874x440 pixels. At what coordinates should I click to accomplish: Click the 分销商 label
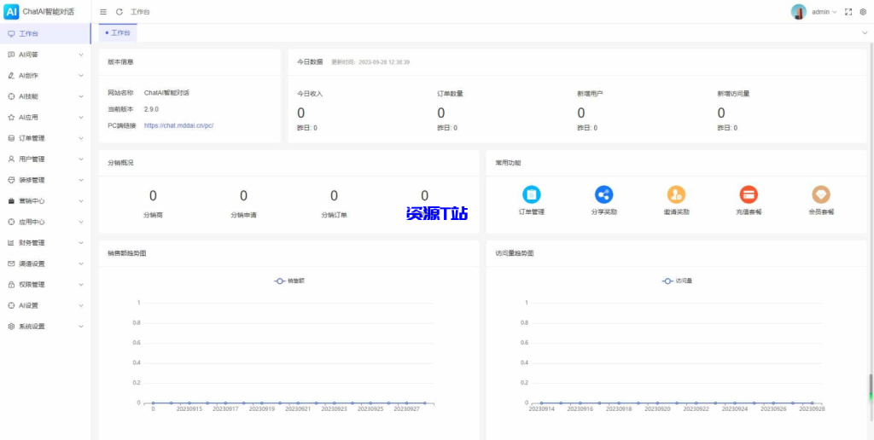tap(153, 214)
